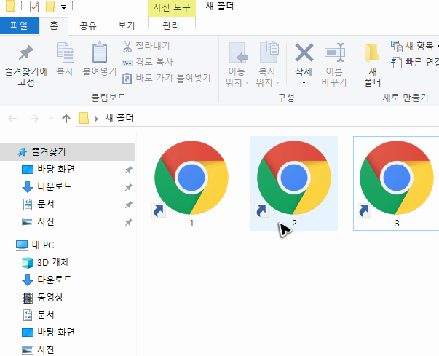Expand the Delete (삭제) dropdown arrow
Image resolution: width=439 pixels, height=356 pixels.
[x=304, y=83]
